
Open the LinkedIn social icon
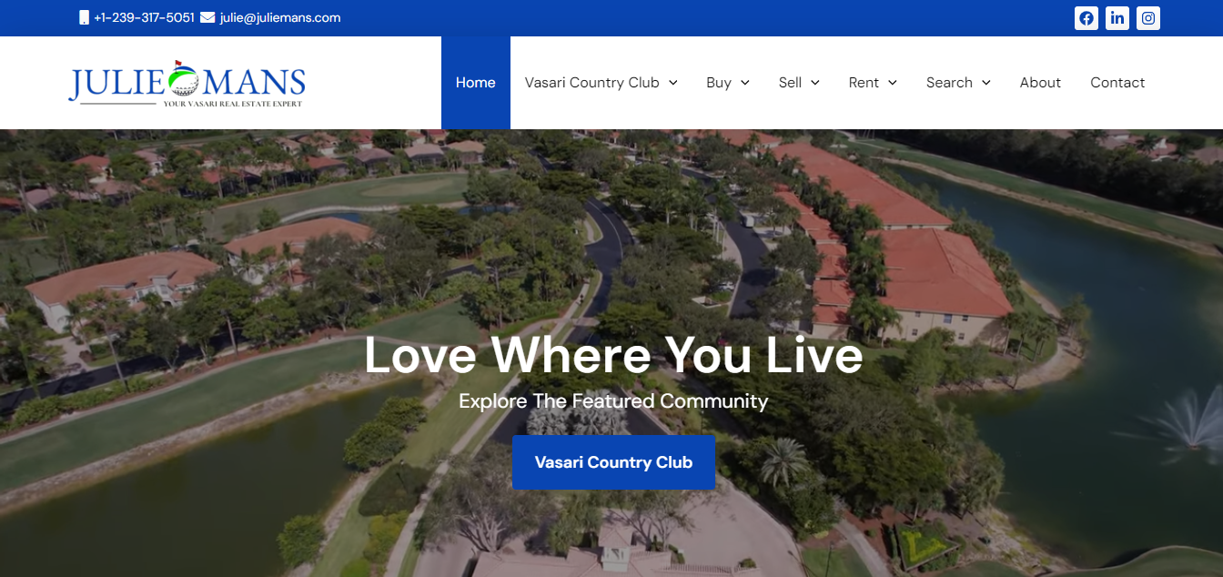point(1117,18)
